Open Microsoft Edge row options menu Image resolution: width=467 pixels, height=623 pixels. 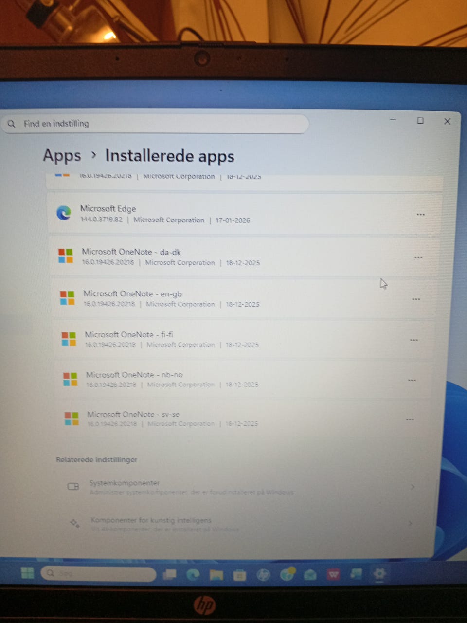tap(421, 215)
